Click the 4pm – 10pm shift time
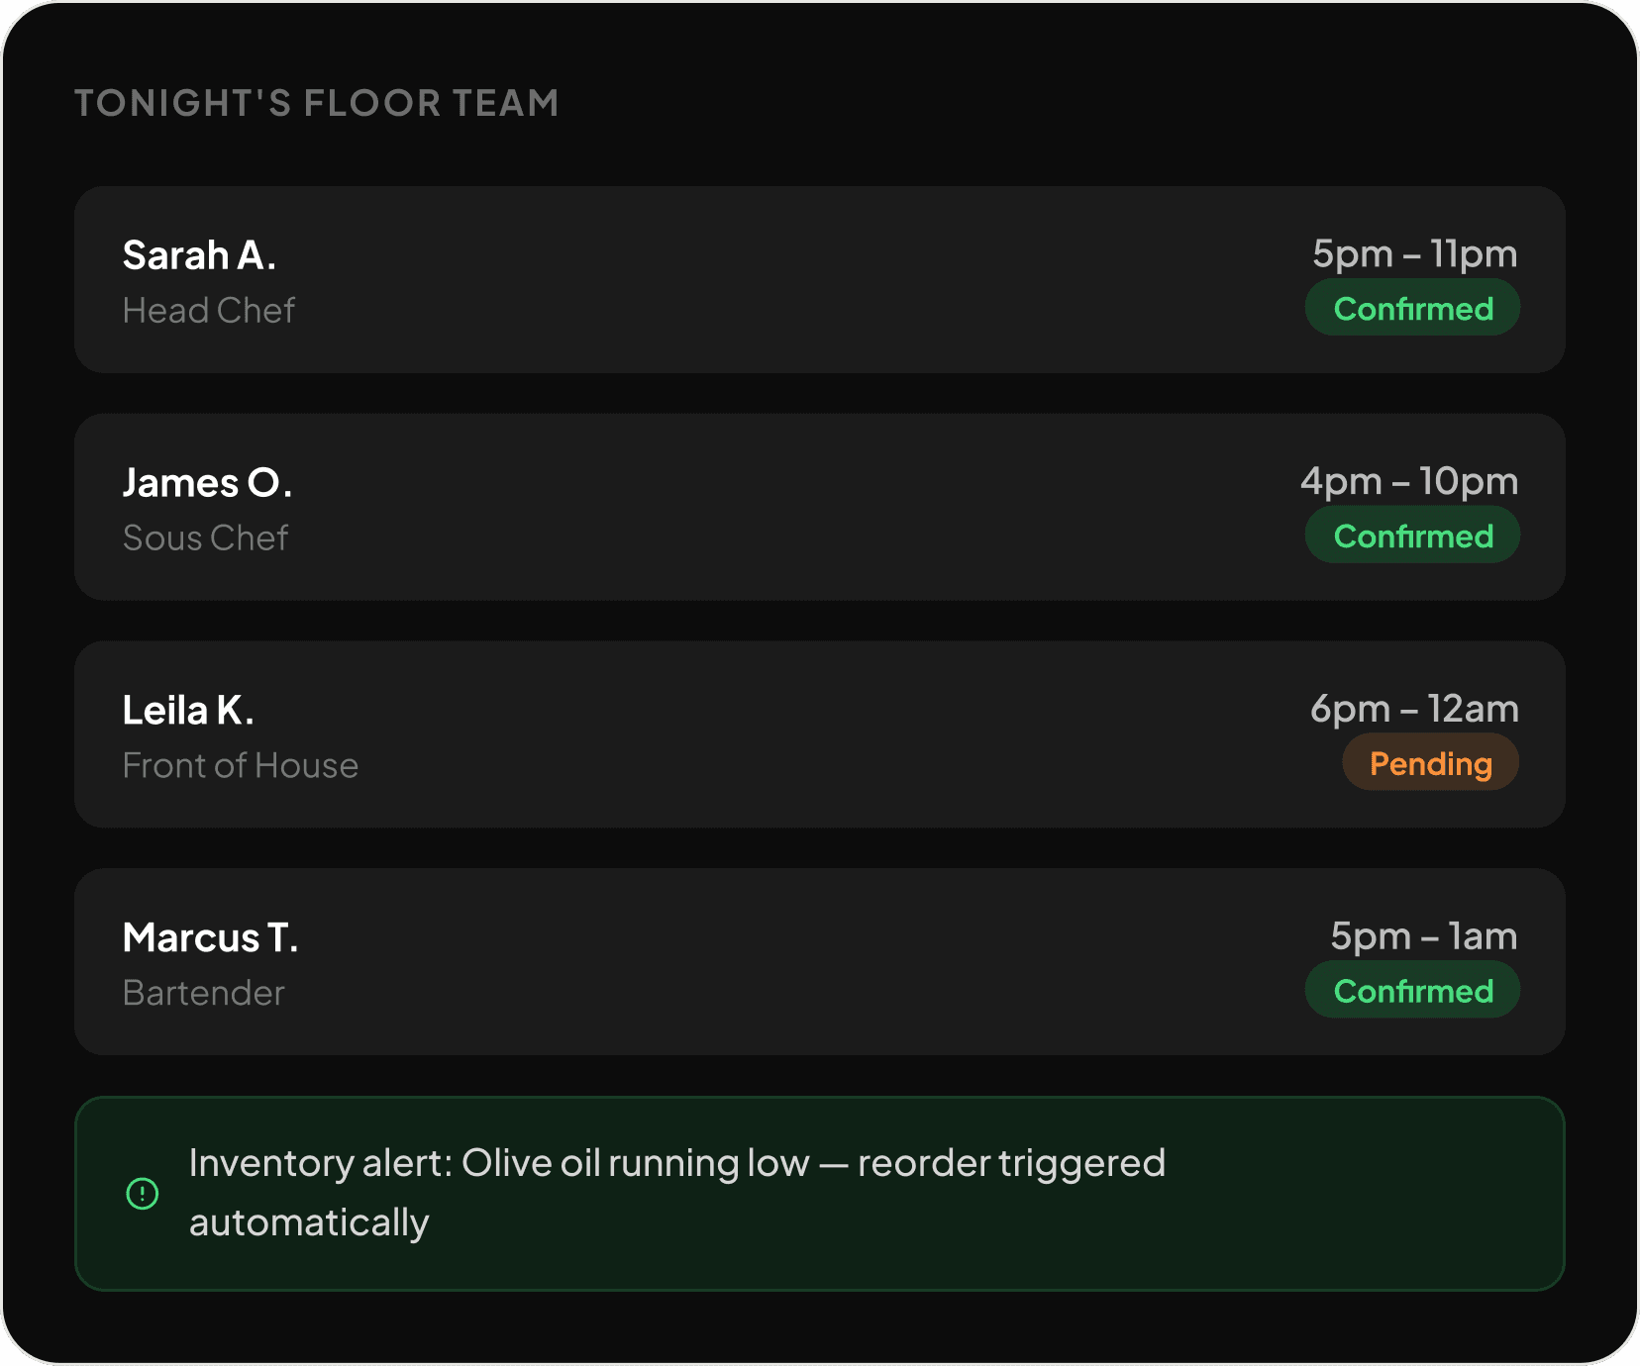Image resolution: width=1640 pixels, height=1366 pixels. tap(1409, 482)
